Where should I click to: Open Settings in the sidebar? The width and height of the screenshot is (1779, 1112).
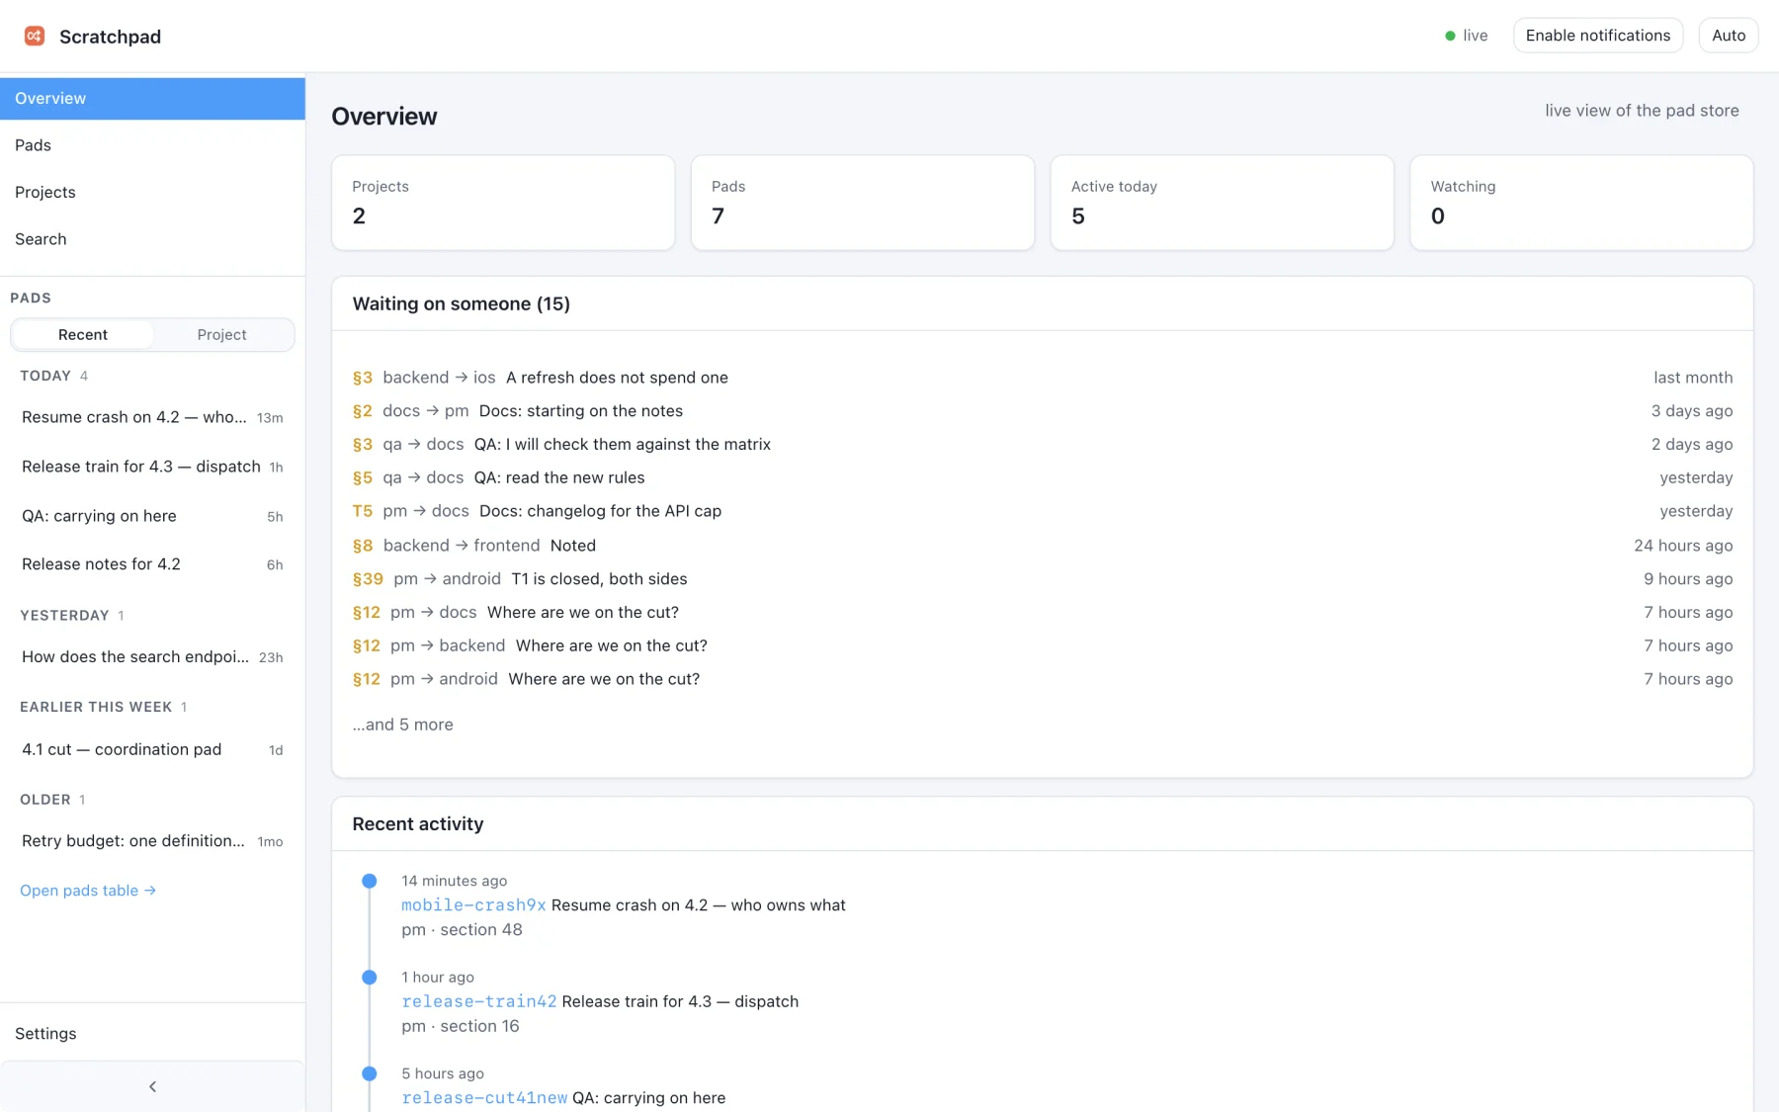pyautogui.click(x=152, y=1034)
